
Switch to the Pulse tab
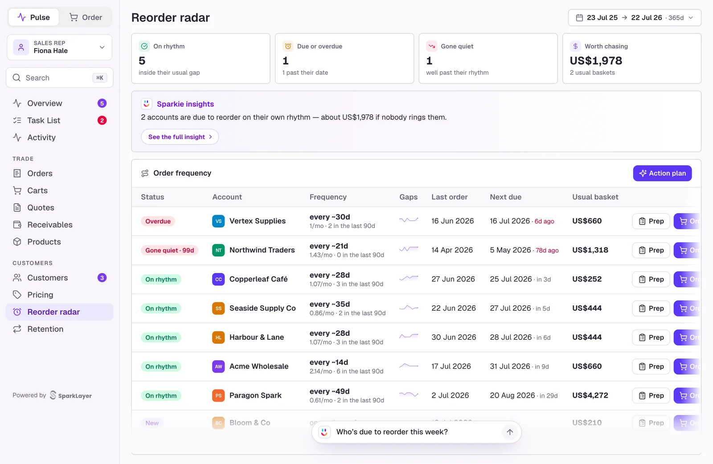click(33, 17)
